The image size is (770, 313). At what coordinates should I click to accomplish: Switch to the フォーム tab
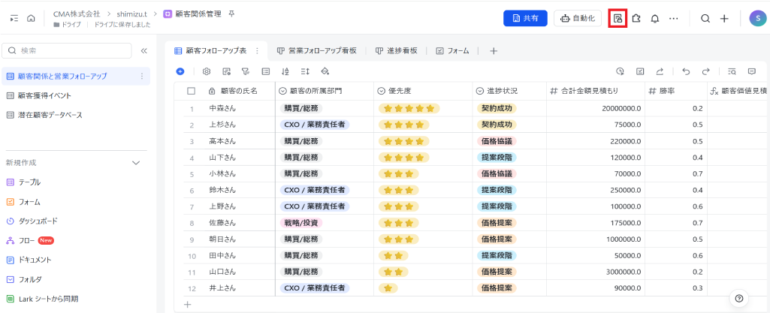point(453,50)
